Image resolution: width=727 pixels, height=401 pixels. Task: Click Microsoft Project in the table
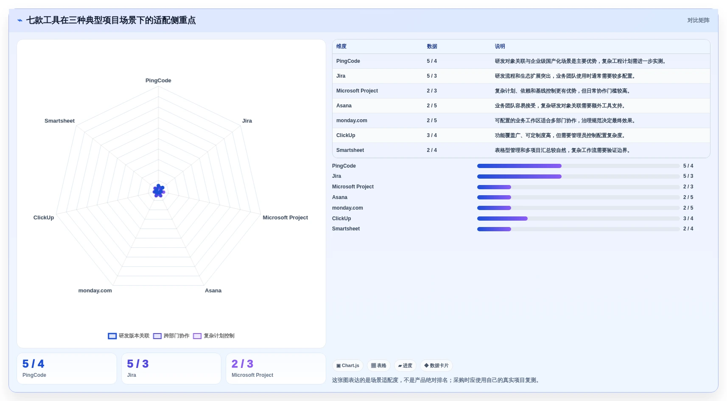(x=357, y=91)
